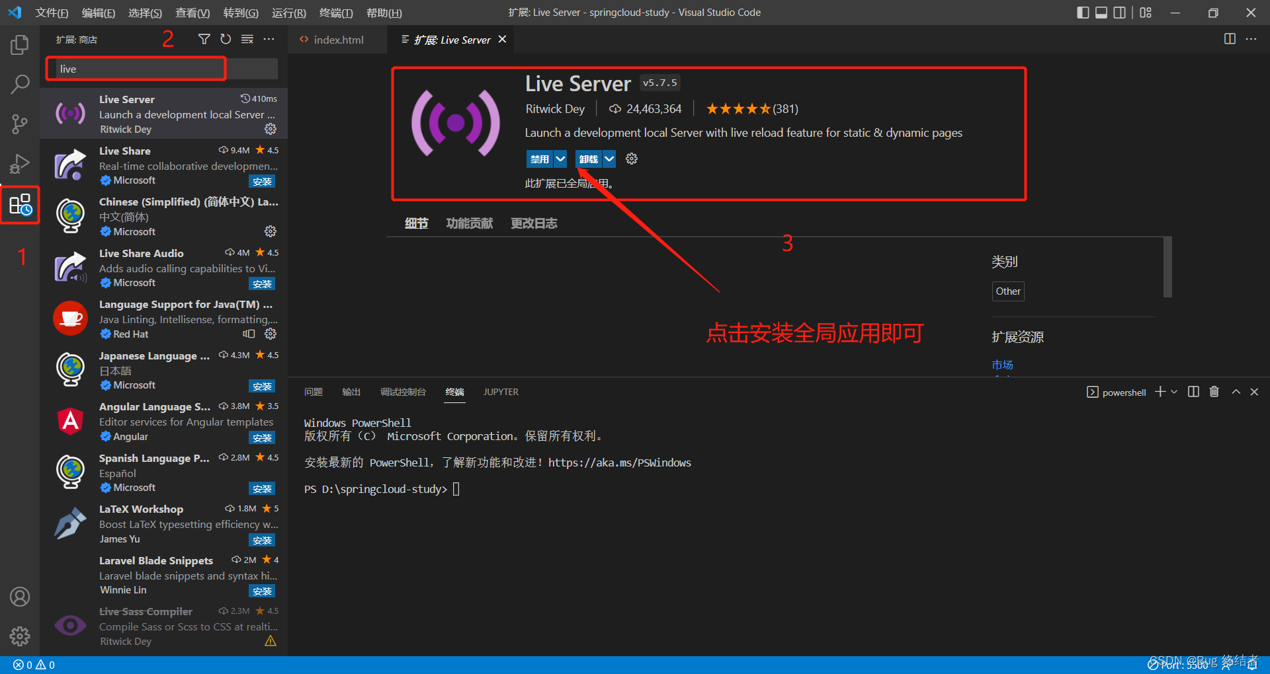Image resolution: width=1270 pixels, height=674 pixels.
Task: Switch to the 问题 problems panel tab
Action: click(x=314, y=392)
